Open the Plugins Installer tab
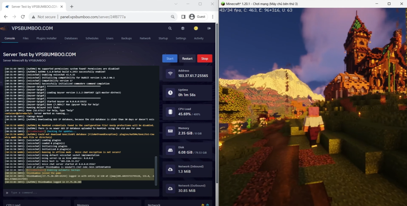 (47, 38)
